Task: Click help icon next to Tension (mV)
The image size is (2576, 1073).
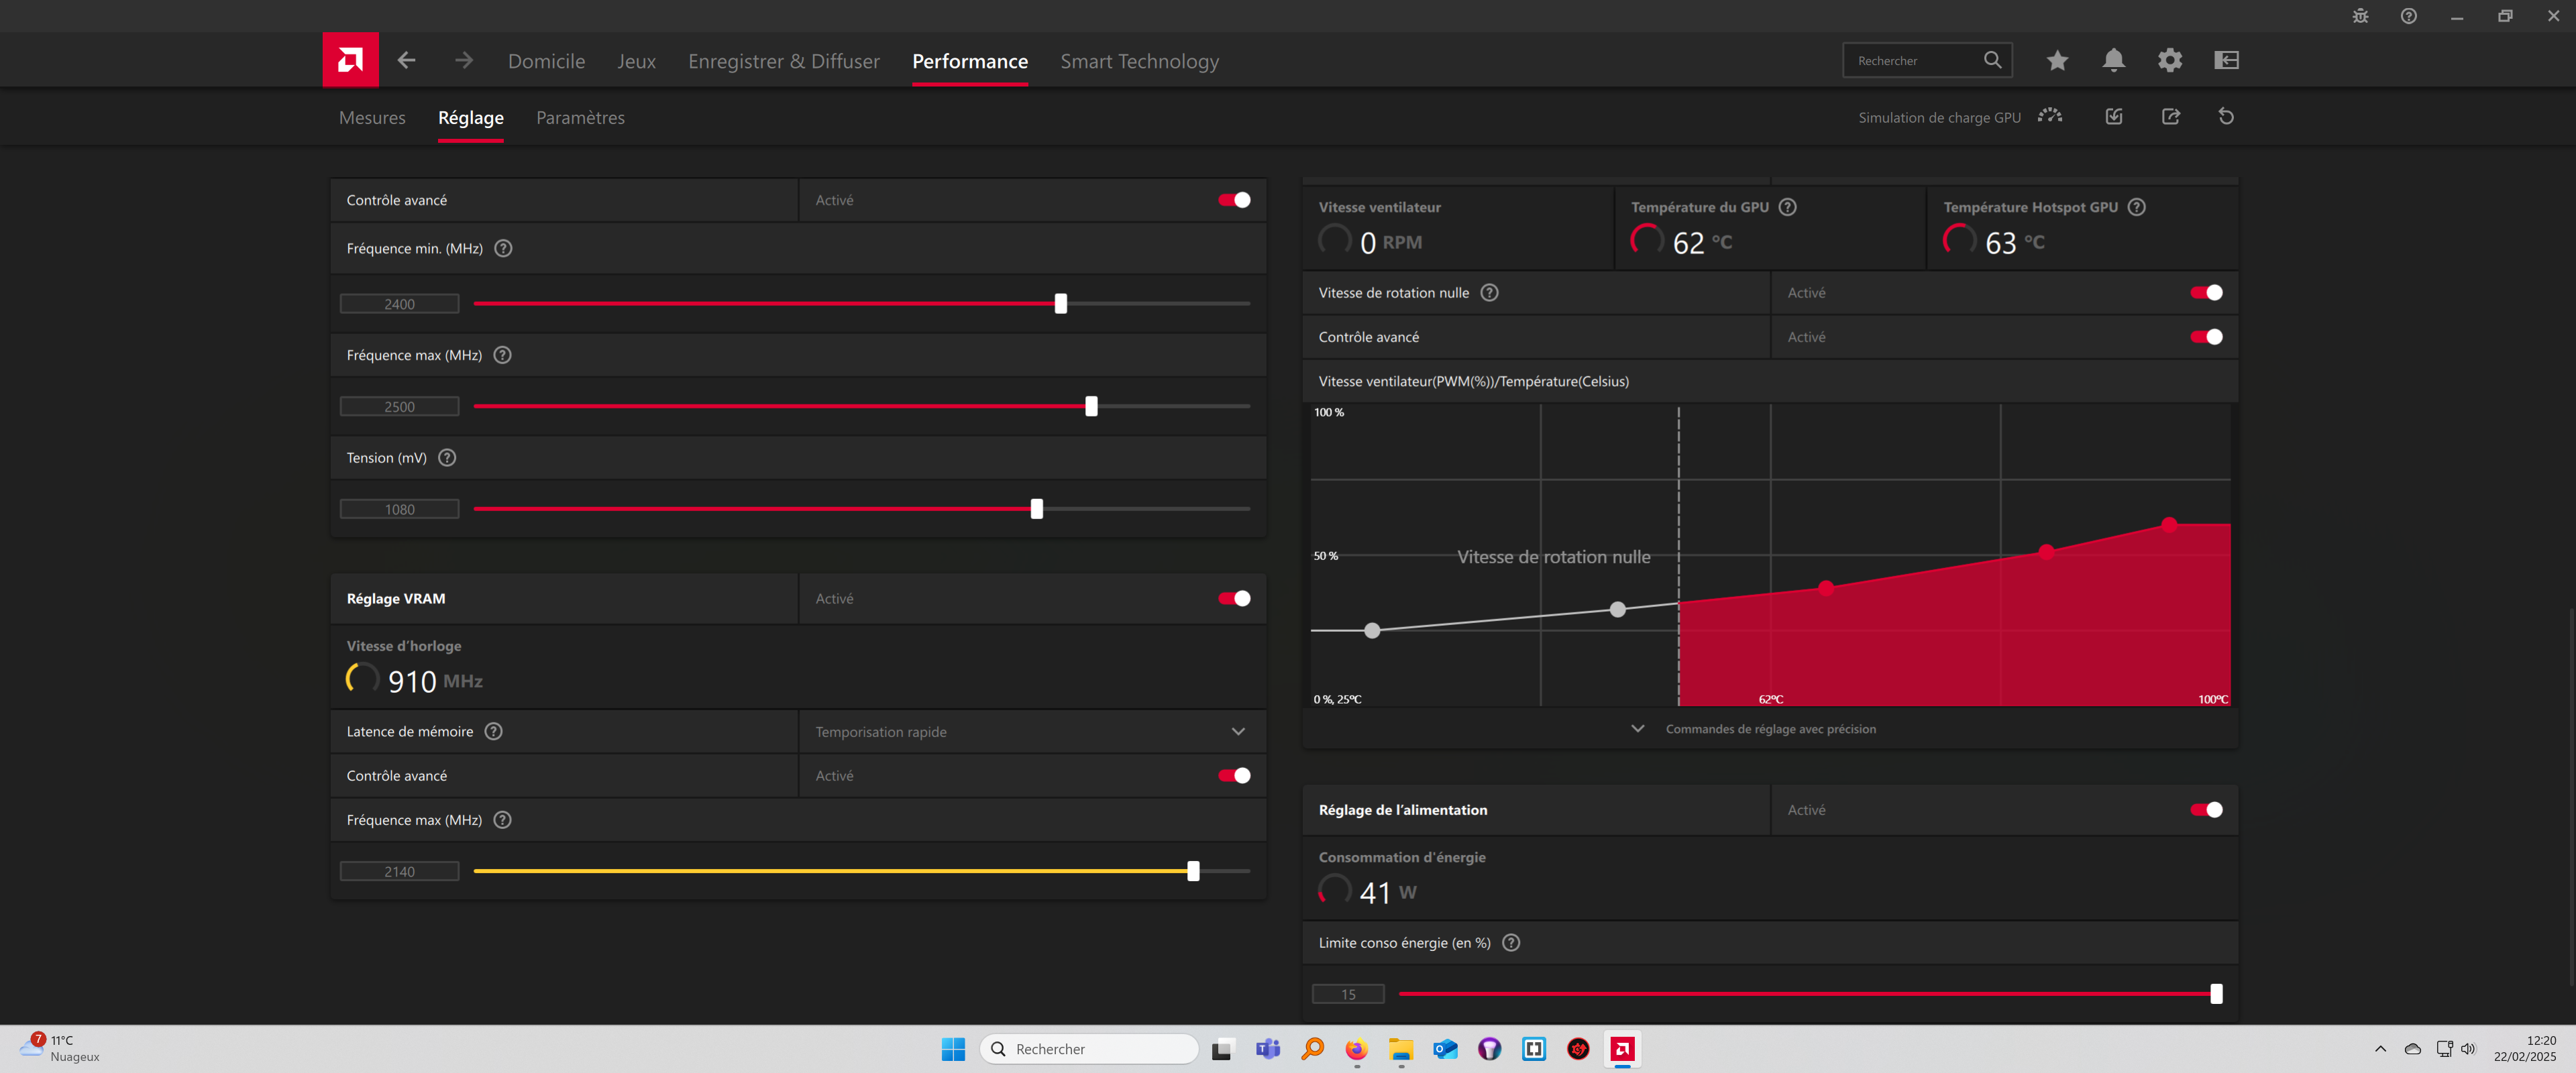Action: [x=447, y=458]
